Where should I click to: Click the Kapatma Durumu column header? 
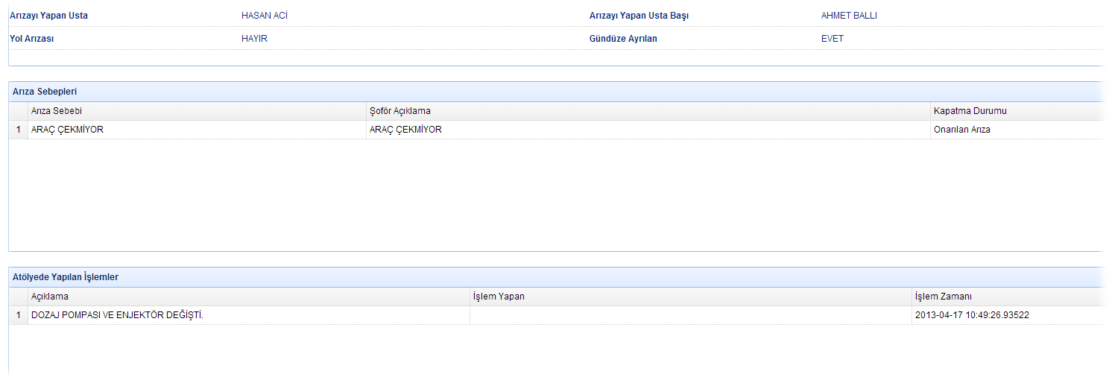pyautogui.click(x=970, y=111)
